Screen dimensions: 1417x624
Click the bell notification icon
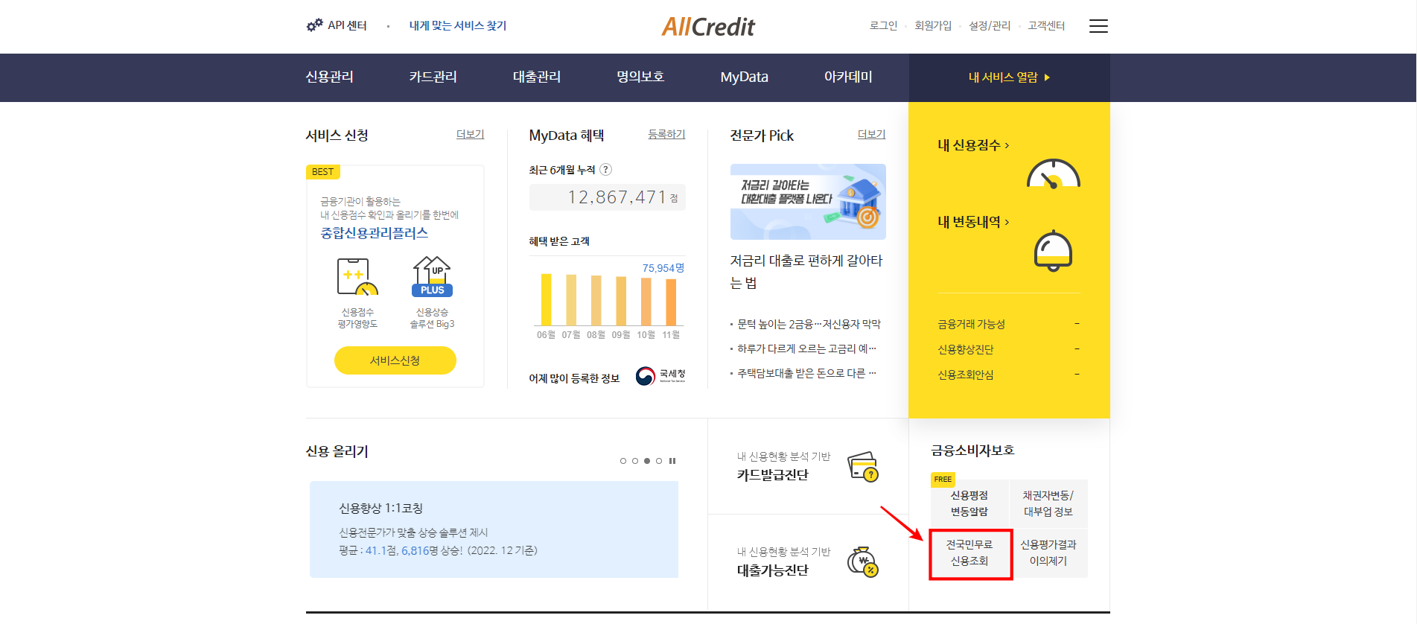point(1053,251)
